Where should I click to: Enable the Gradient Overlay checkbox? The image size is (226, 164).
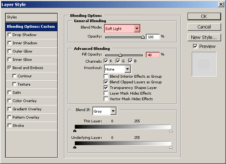[9, 109]
